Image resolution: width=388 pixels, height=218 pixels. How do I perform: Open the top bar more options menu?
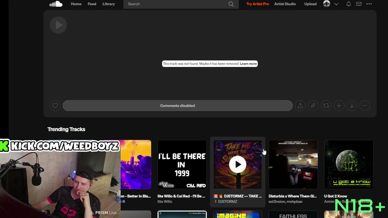point(369,4)
